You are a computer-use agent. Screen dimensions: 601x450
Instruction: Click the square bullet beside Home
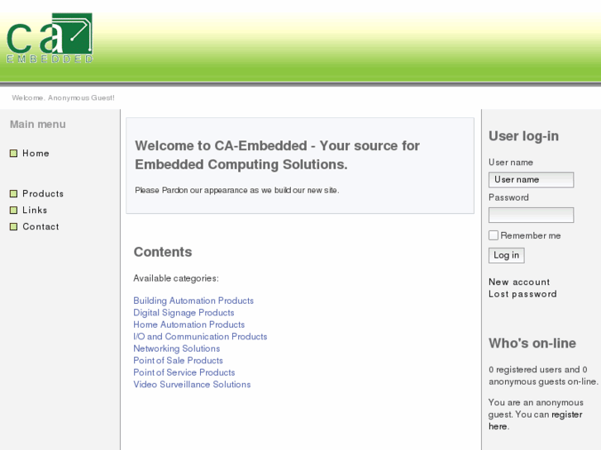click(13, 154)
